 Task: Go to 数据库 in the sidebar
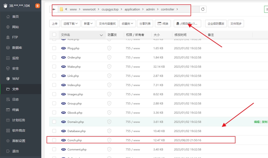coord(17,48)
